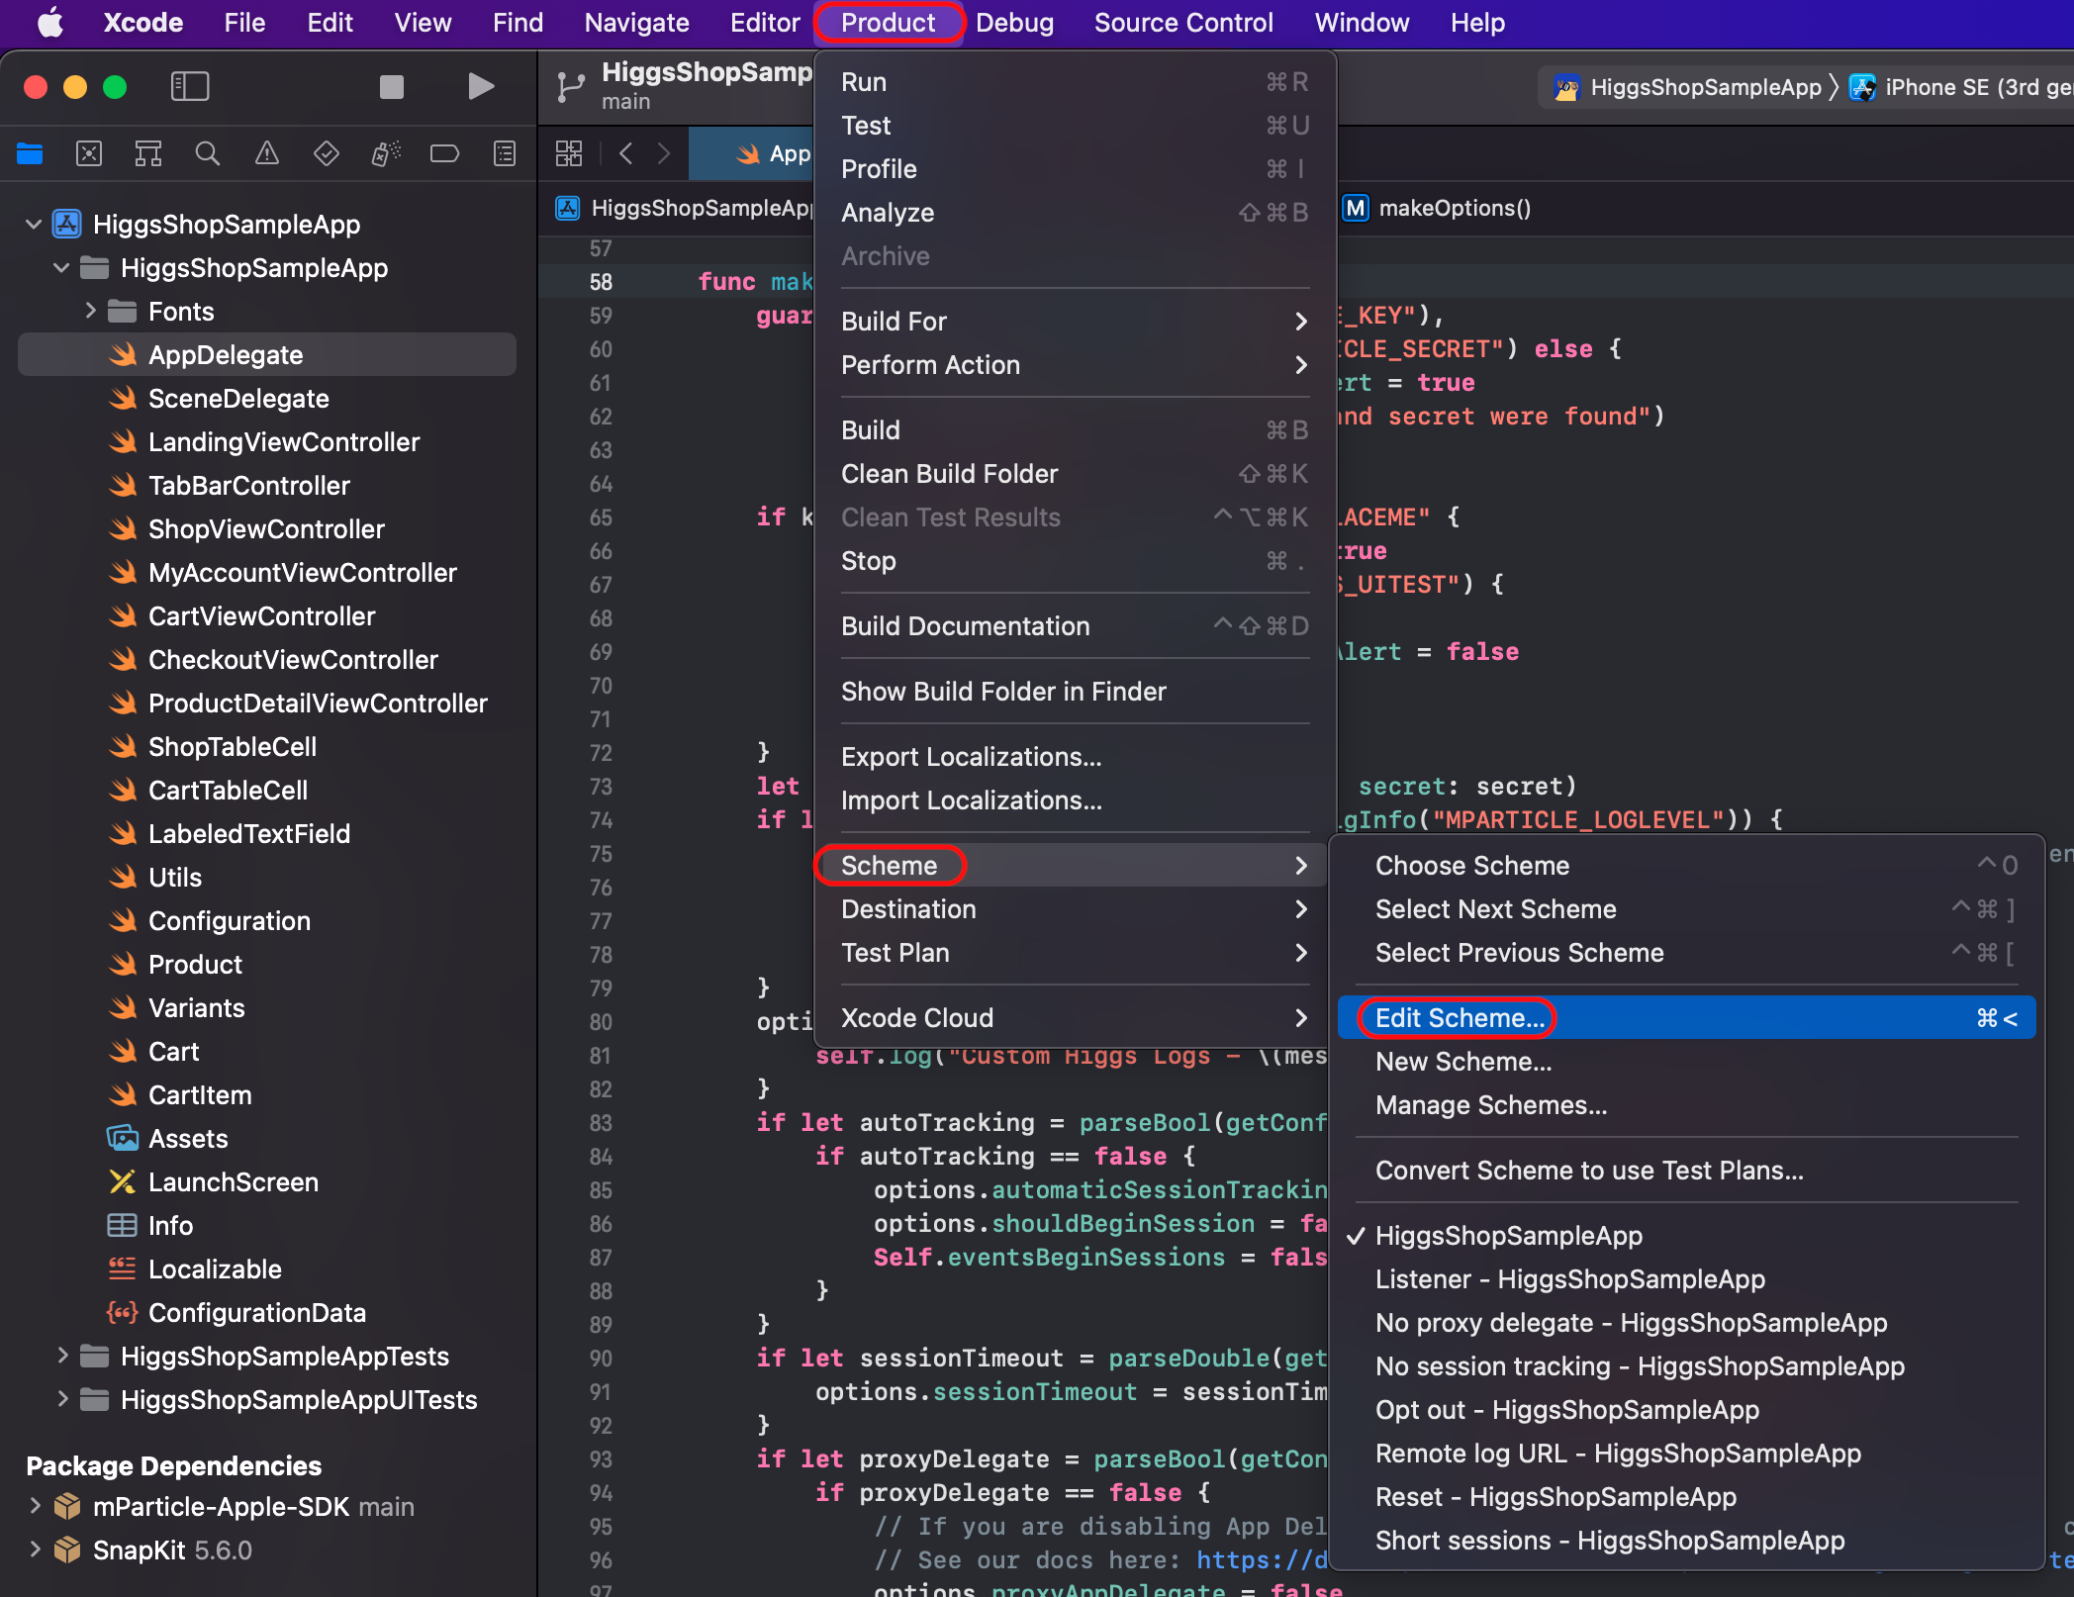This screenshot has width=2074, height=1597.
Task: Expand the SnapKit package
Action: [x=35, y=1550]
